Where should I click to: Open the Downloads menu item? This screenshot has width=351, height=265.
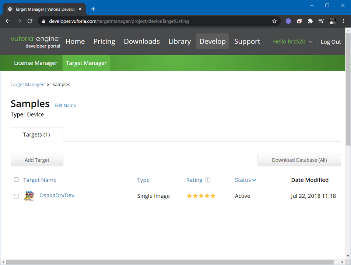click(142, 41)
